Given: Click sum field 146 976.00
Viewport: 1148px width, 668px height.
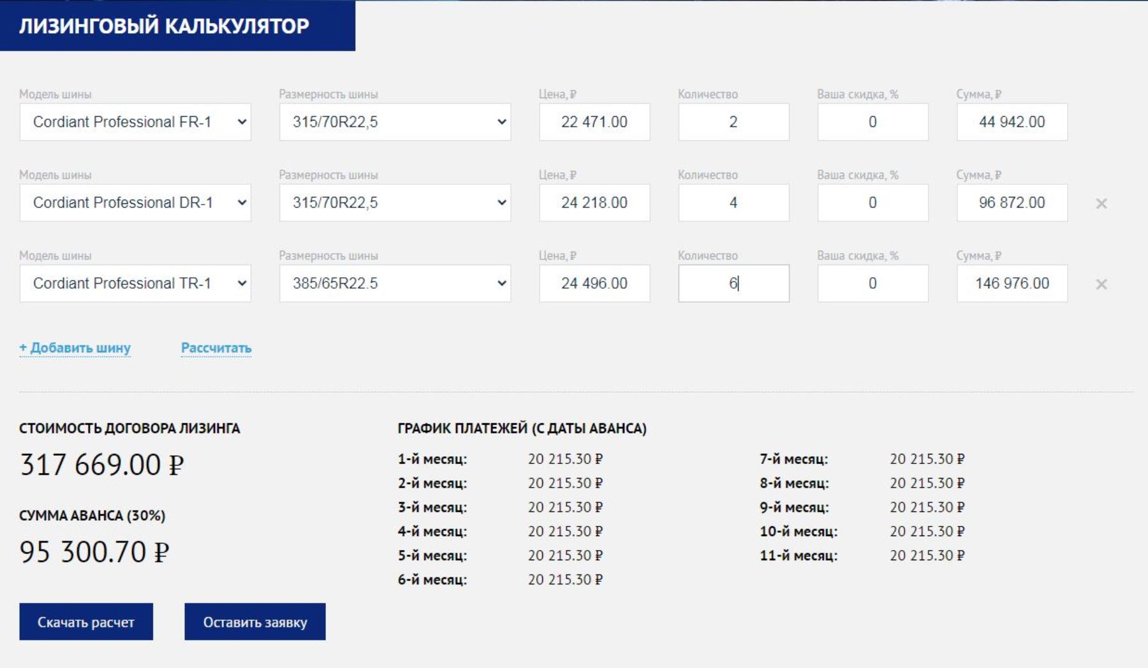Looking at the screenshot, I should pyautogui.click(x=1012, y=284).
